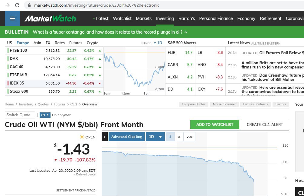Click FTSE MIB green up arrow
This screenshot has width=304, height=196.
click(100, 75)
